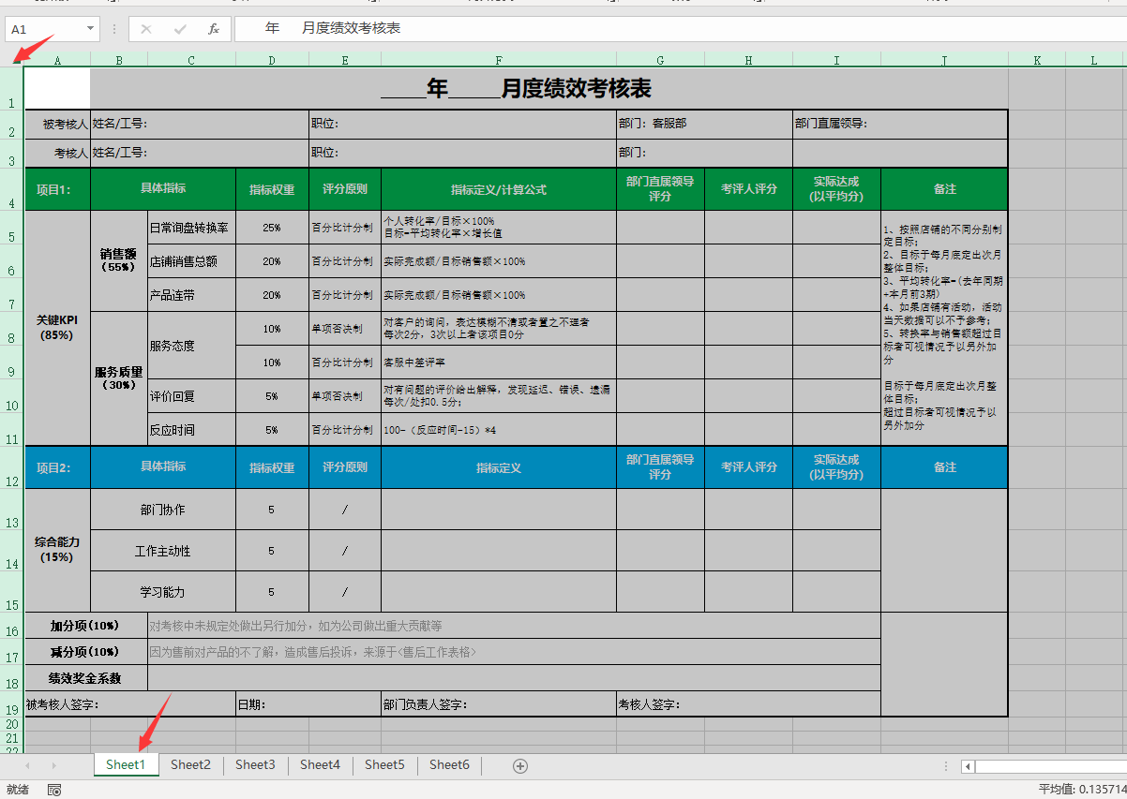
Task: Click the cell 产品连带
Action: coord(191,295)
